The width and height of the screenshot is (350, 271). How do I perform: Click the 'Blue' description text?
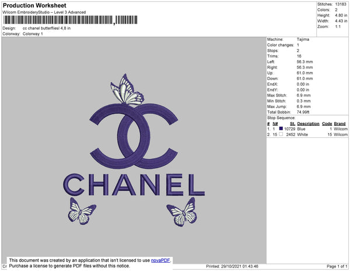pos(302,129)
